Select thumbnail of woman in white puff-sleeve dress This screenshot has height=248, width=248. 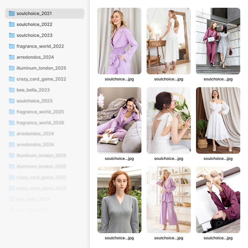pyautogui.click(x=218, y=120)
